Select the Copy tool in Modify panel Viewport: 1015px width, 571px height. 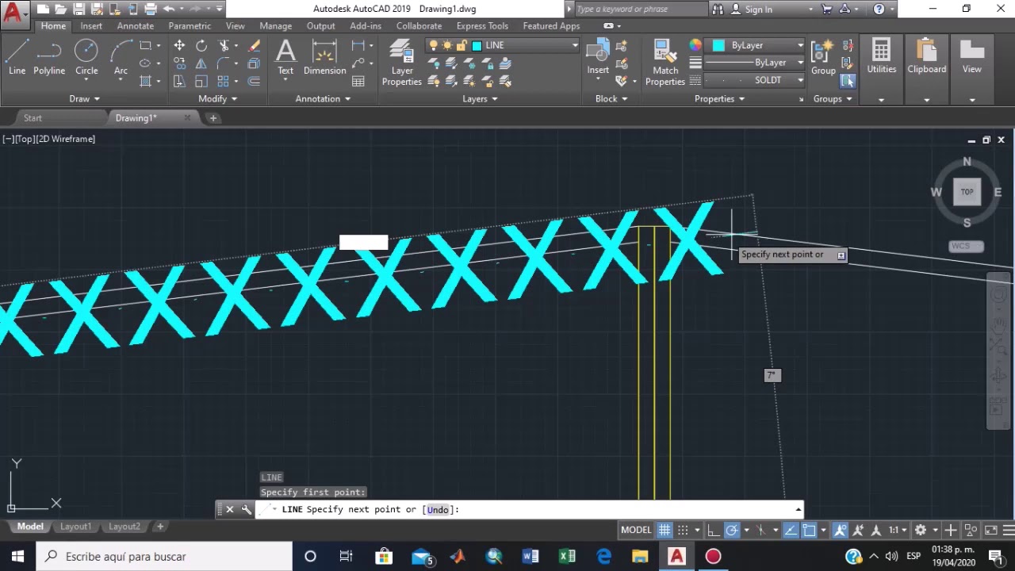(179, 63)
